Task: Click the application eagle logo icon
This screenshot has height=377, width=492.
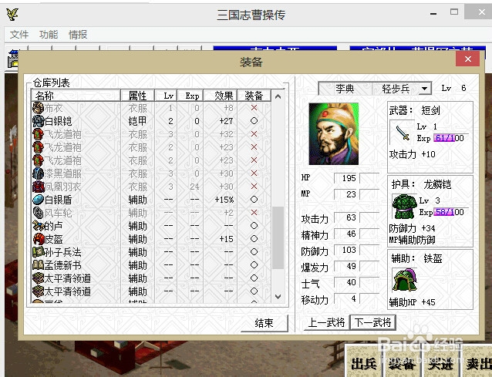Action: pos(12,14)
